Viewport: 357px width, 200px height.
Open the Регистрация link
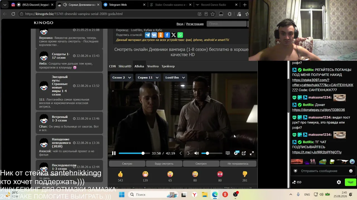pyautogui.click(x=195, y=24)
